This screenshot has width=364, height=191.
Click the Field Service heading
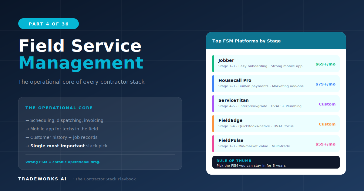pos(80,46)
